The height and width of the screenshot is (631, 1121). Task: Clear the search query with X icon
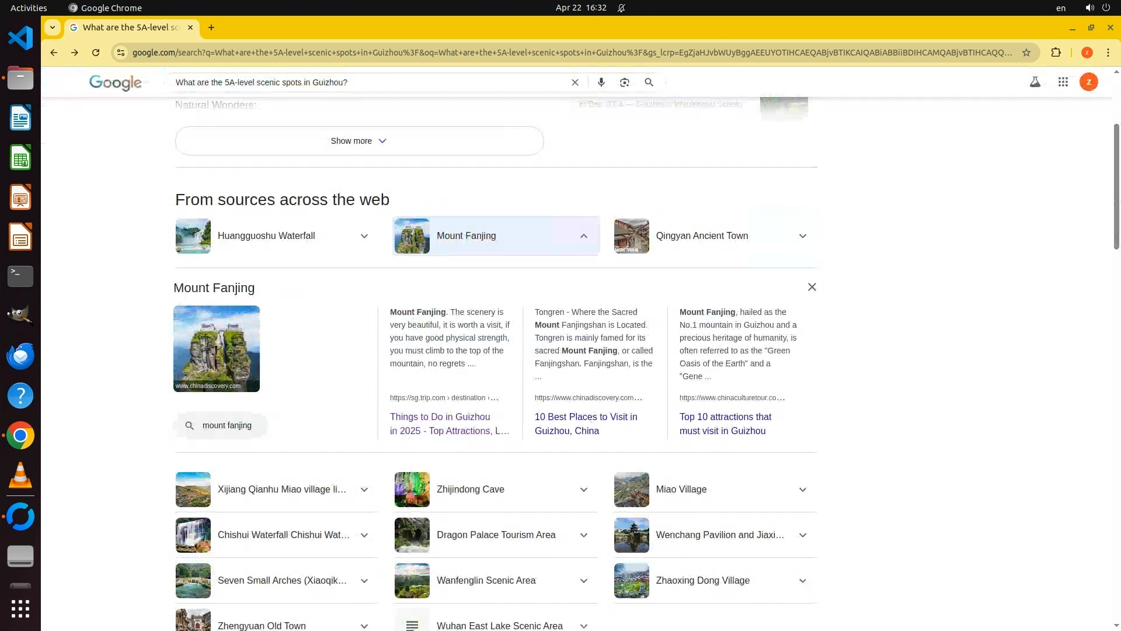[575, 82]
